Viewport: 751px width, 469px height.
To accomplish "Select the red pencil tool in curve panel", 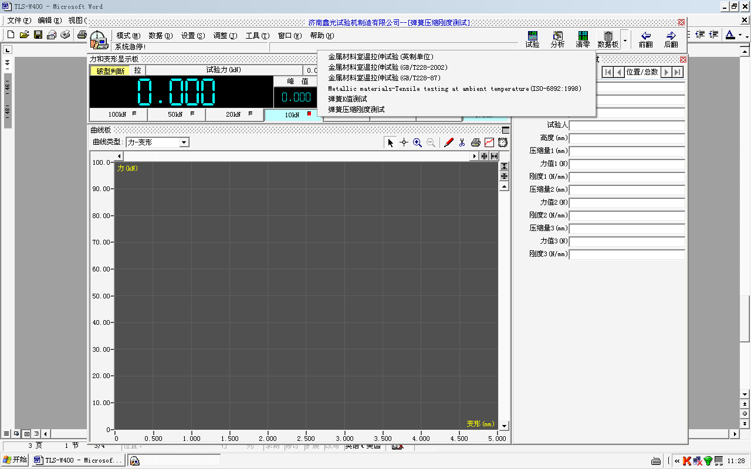I will [449, 142].
